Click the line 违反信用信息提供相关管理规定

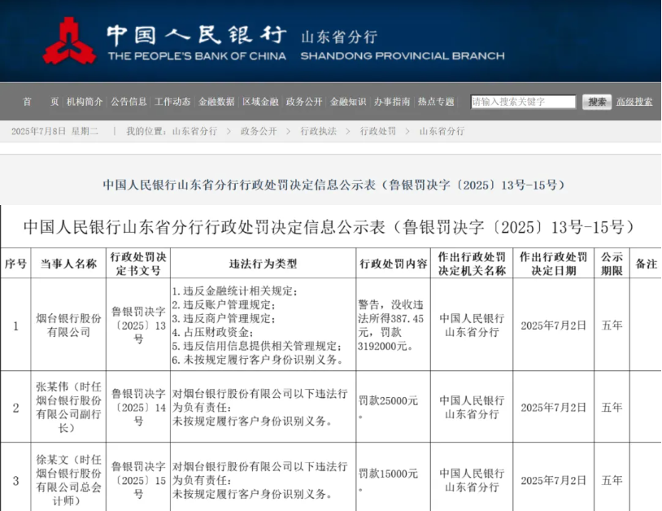(257, 346)
